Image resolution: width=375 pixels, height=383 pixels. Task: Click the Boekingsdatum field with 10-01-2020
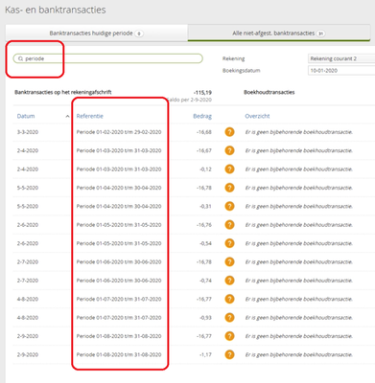[x=341, y=71]
